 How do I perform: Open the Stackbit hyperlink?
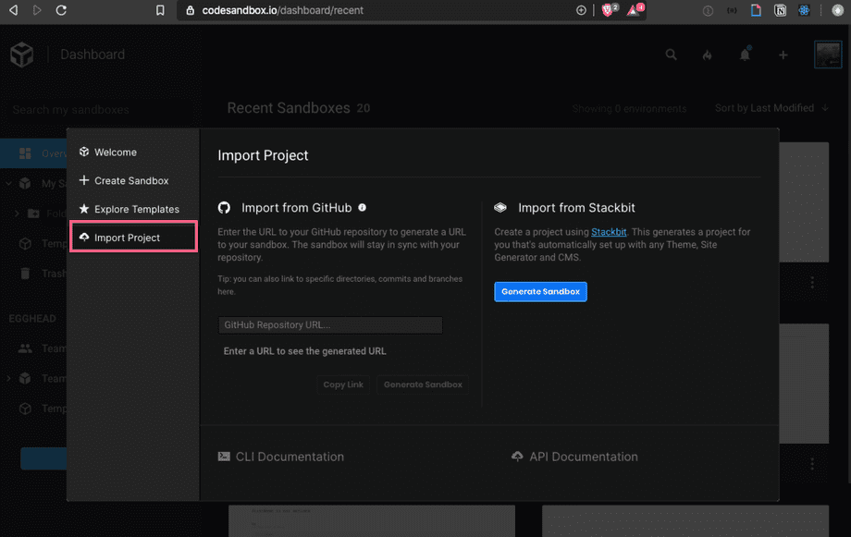(x=609, y=232)
